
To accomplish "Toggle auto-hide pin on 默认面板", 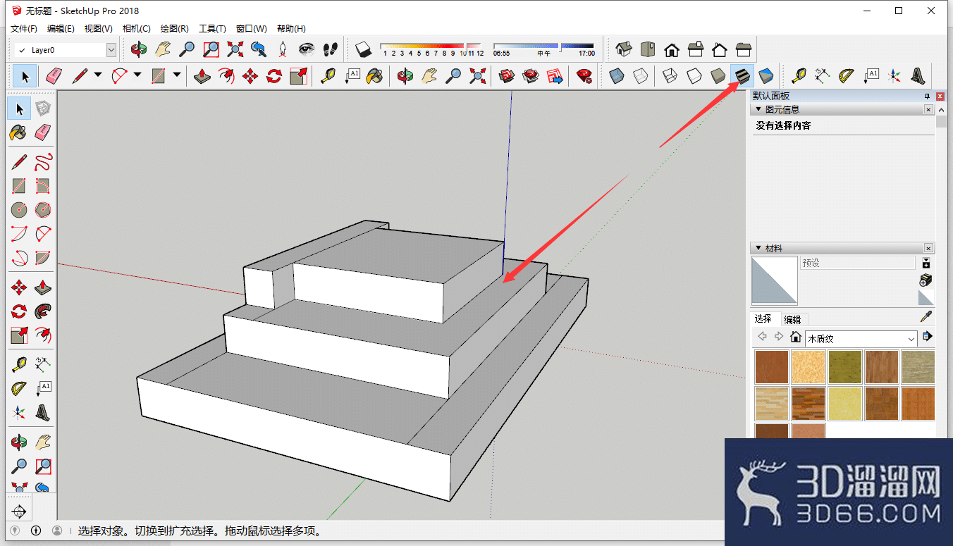I will (928, 96).
